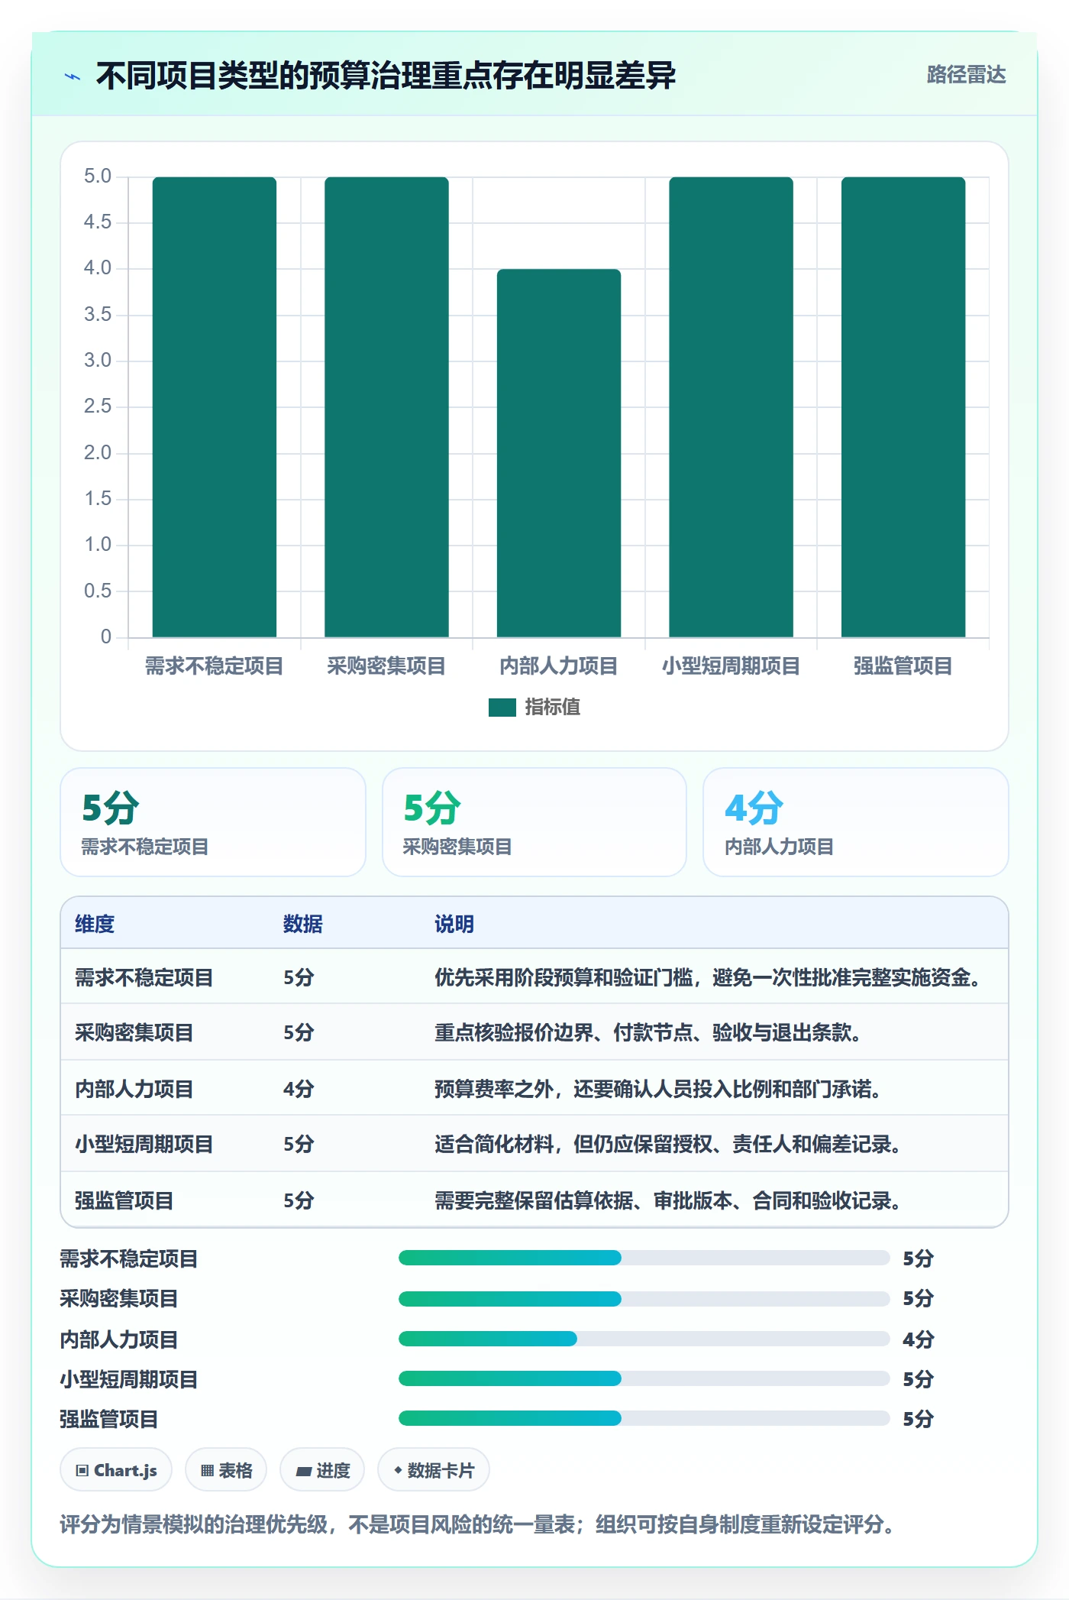1069x1600 pixels.
Task: Select the 需求不稳定项目 bar in chart
Action: tap(215, 406)
